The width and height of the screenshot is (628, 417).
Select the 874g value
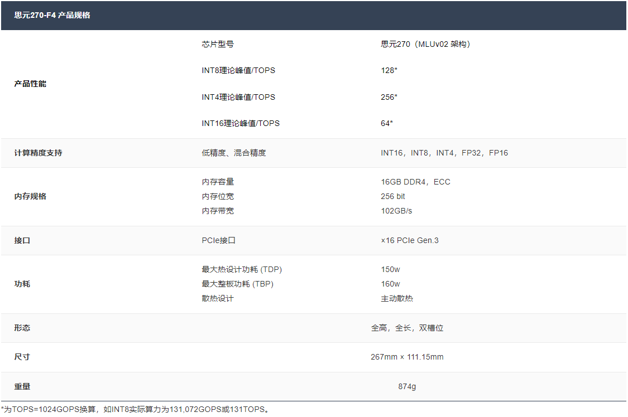[x=407, y=386]
